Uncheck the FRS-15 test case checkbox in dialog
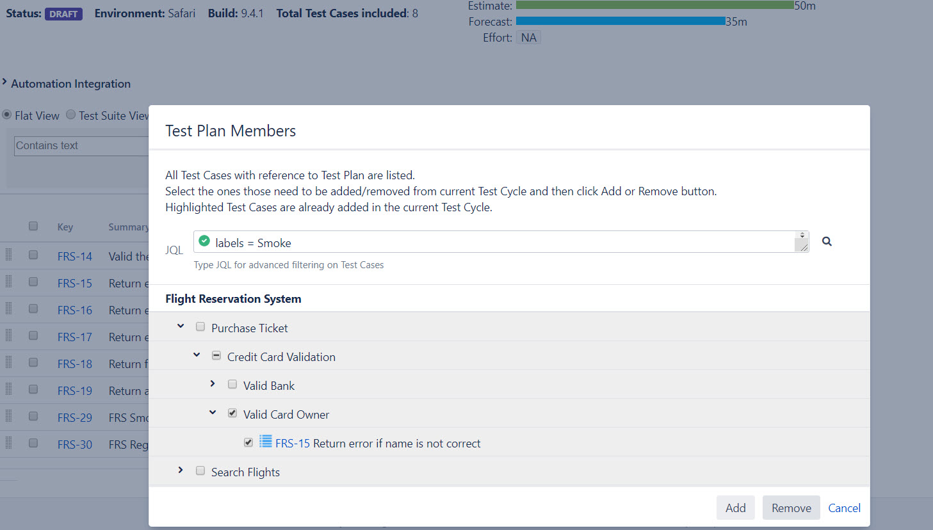Image resolution: width=933 pixels, height=530 pixels. [248, 442]
